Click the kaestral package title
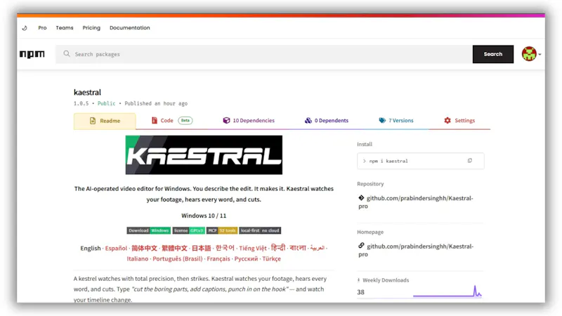This screenshot has height=316, width=562. (x=87, y=93)
